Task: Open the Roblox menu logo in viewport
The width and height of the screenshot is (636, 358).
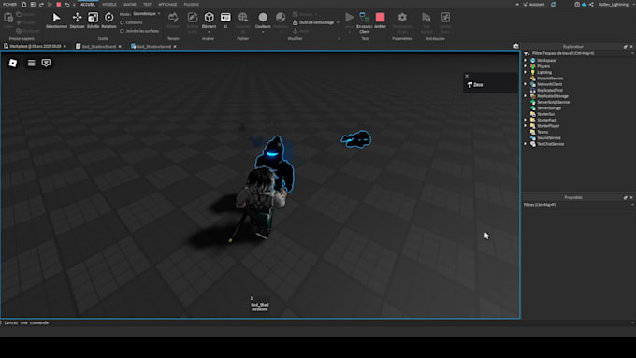Action: [x=13, y=63]
